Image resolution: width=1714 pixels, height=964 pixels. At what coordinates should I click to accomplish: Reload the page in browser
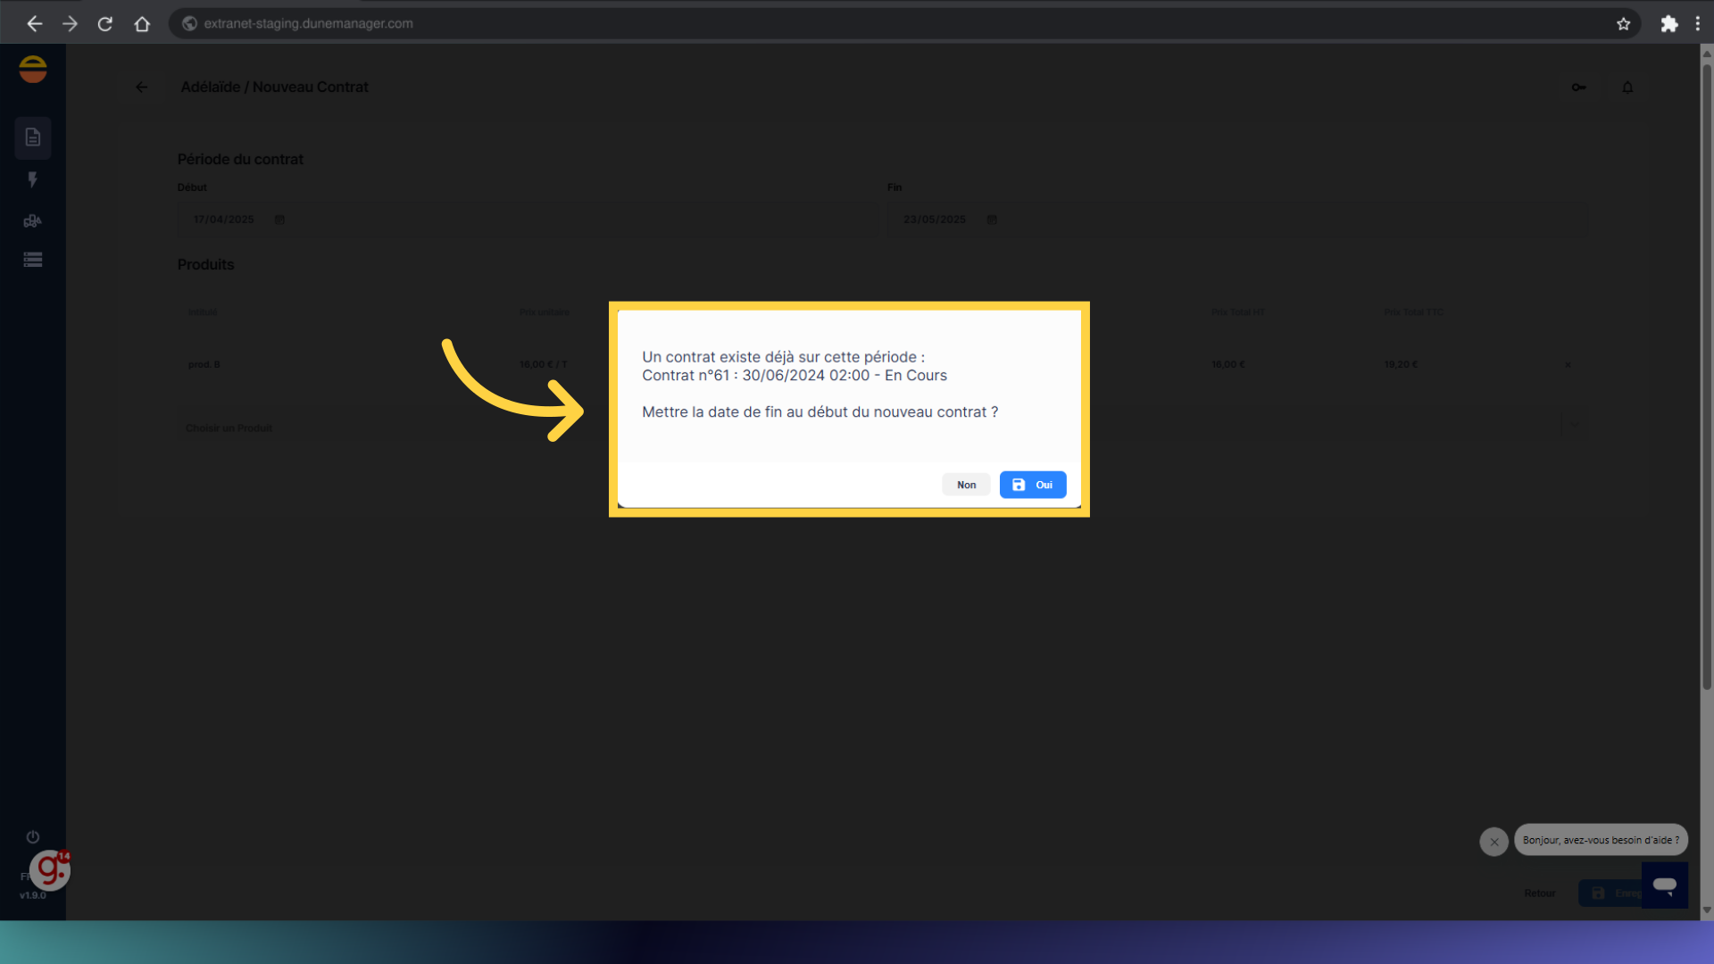click(105, 24)
